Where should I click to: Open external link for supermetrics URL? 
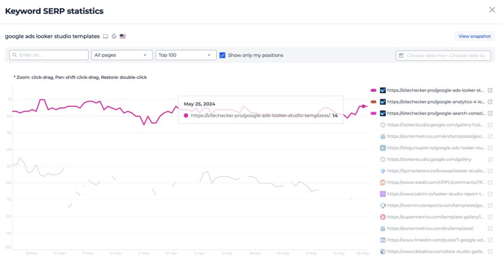[490, 217]
